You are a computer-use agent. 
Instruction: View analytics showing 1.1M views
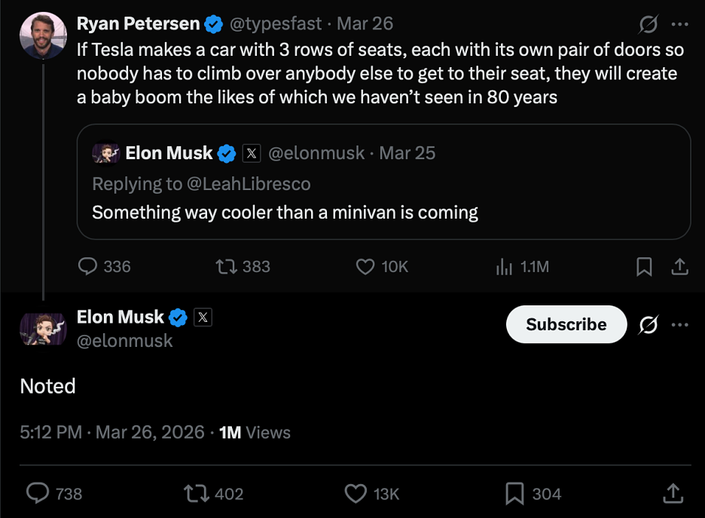coord(505,266)
